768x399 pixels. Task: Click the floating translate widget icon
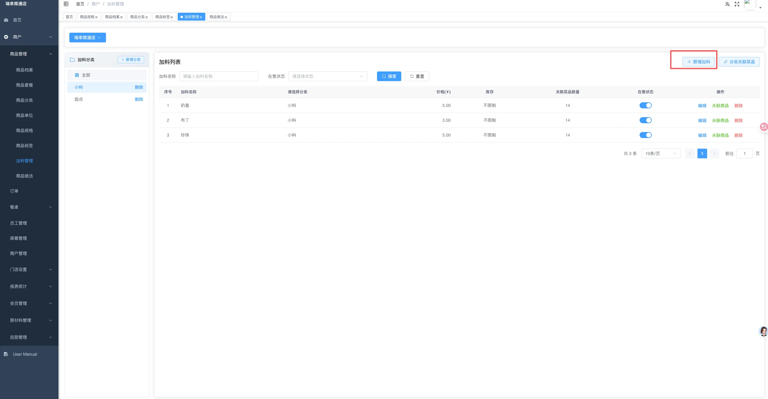[x=764, y=127]
